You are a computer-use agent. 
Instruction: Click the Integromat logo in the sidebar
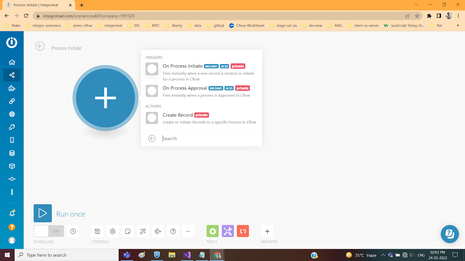[x=12, y=43]
